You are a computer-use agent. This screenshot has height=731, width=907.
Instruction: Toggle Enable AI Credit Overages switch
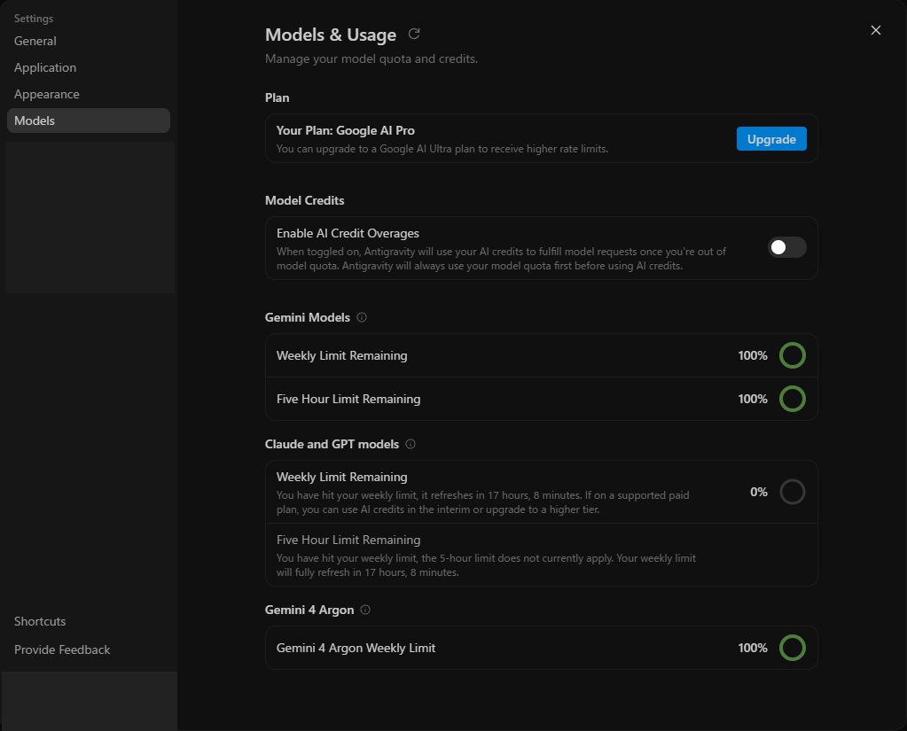click(786, 247)
